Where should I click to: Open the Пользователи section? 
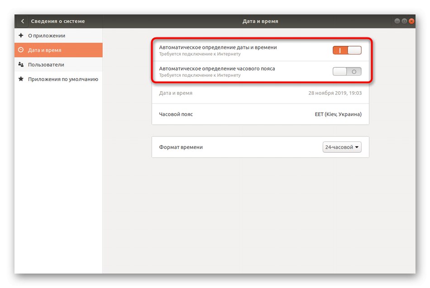click(x=59, y=65)
